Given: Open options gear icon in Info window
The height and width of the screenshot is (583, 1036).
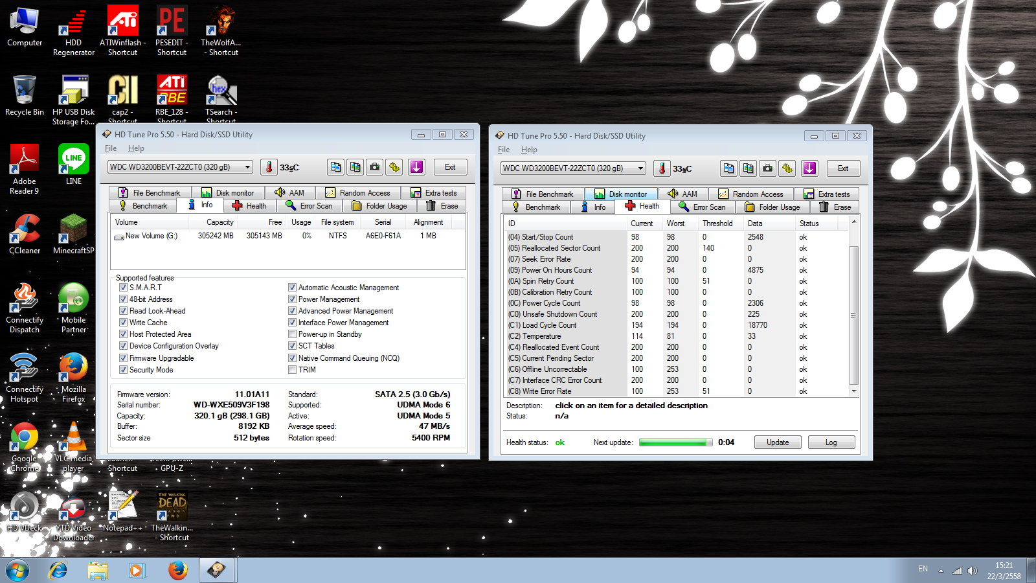Looking at the screenshot, I should point(394,167).
